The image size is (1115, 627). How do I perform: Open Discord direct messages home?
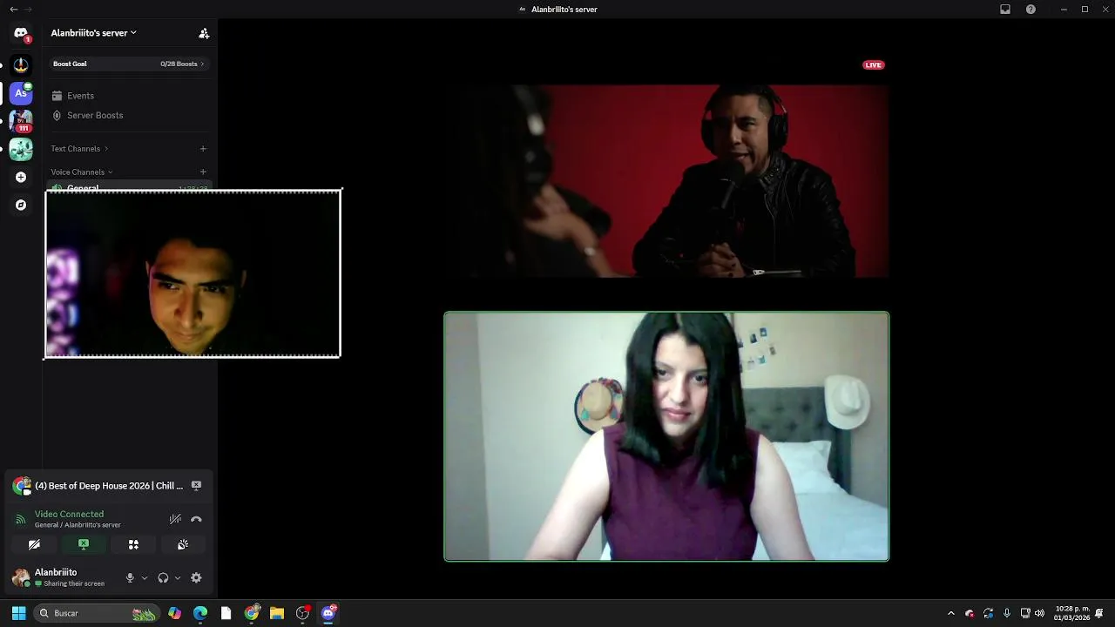pyautogui.click(x=21, y=33)
